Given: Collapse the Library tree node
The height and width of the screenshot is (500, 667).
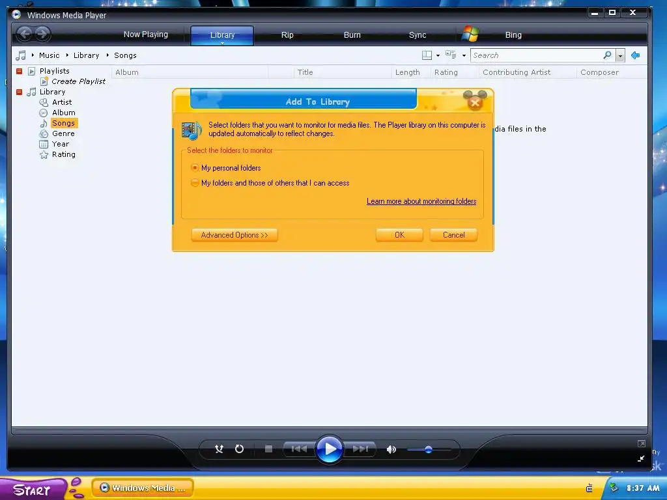Looking at the screenshot, I should pyautogui.click(x=19, y=92).
